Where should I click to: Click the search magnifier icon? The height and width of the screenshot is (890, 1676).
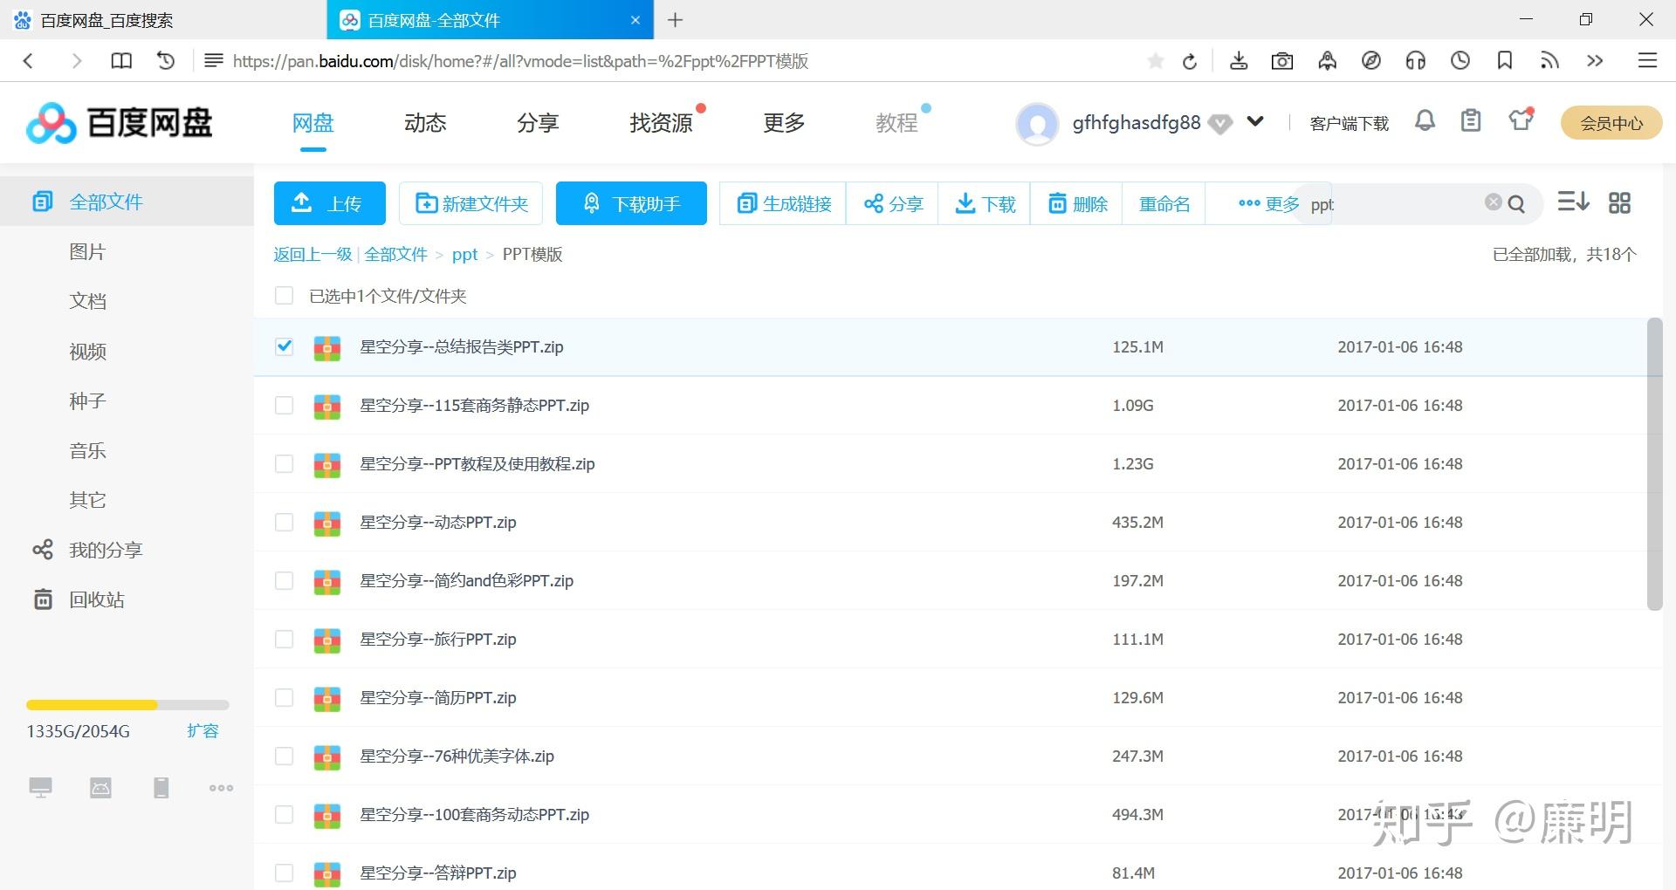tap(1517, 203)
